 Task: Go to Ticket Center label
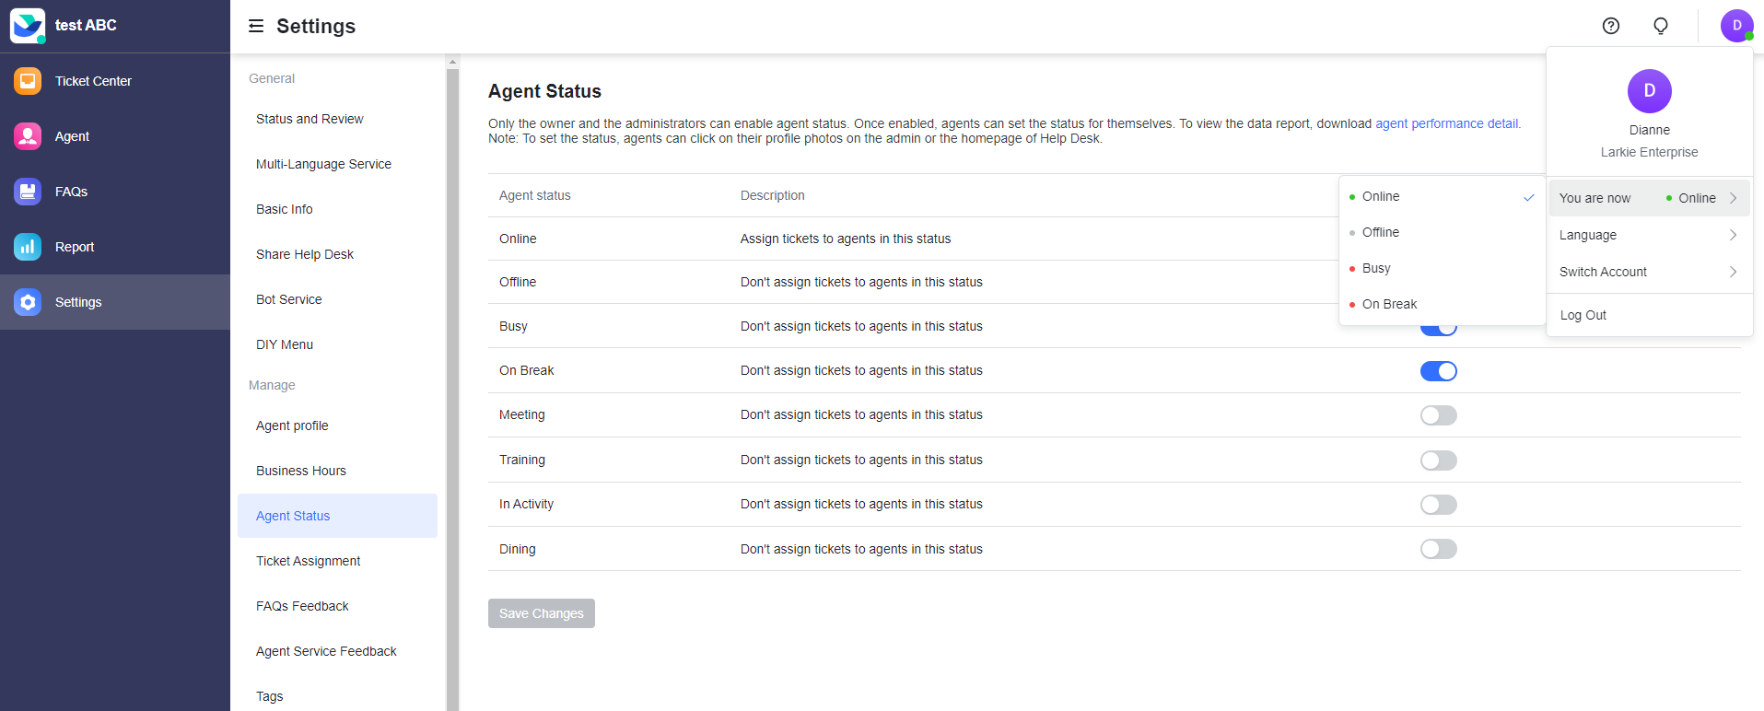click(93, 81)
